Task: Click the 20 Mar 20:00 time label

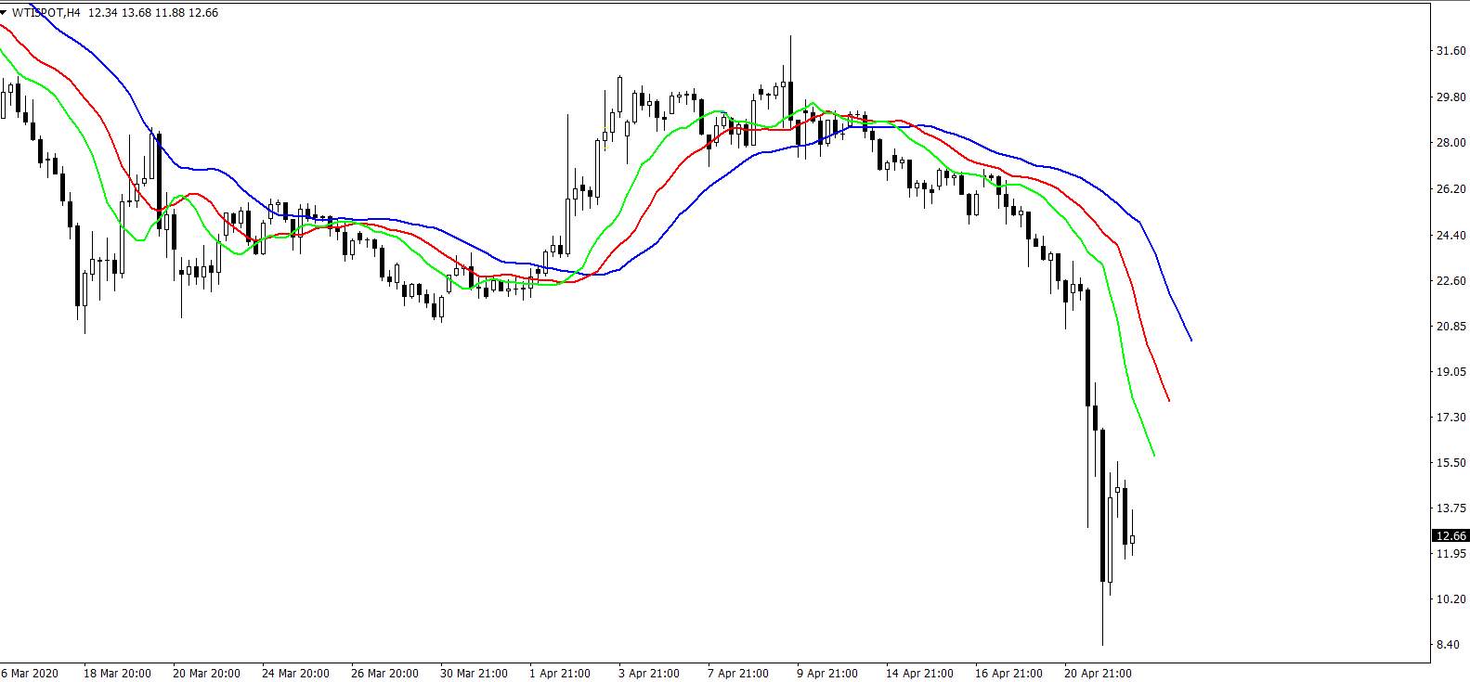Action: click(206, 673)
